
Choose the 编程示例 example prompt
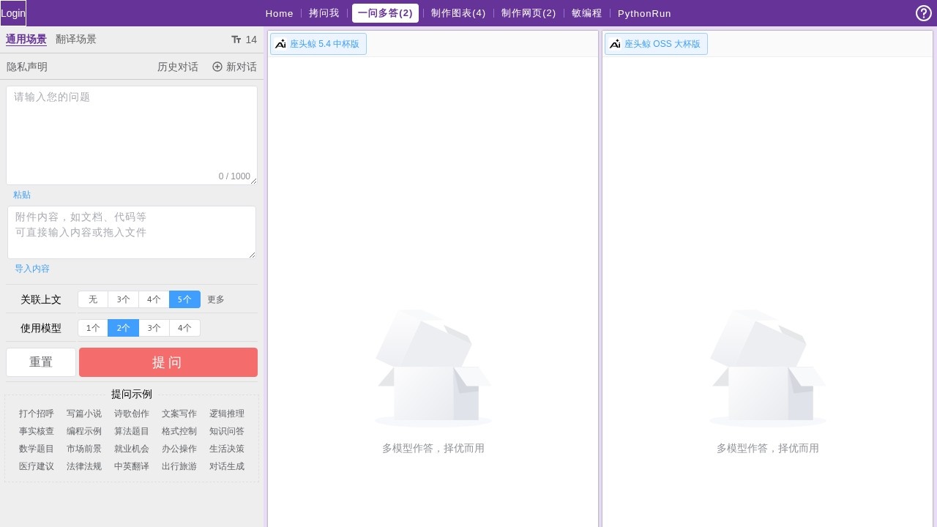click(x=84, y=431)
